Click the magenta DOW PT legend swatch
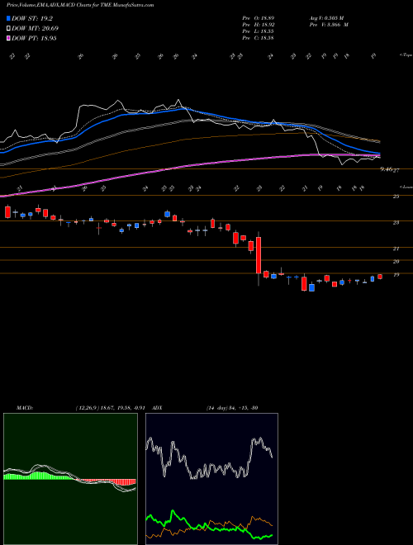The width and height of the screenshot is (413, 545). pyautogui.click(x=8, y=38)
